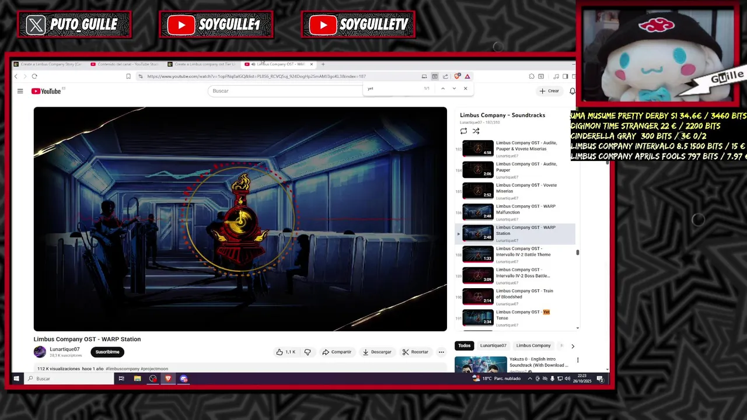Select the 'Todos' filter chip
Screen dimensions: 747x420
point(464,346)
